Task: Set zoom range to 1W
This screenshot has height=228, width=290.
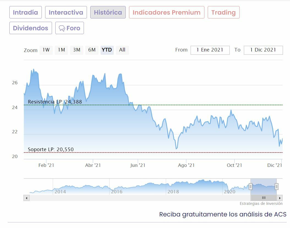Action: point(46,50)
